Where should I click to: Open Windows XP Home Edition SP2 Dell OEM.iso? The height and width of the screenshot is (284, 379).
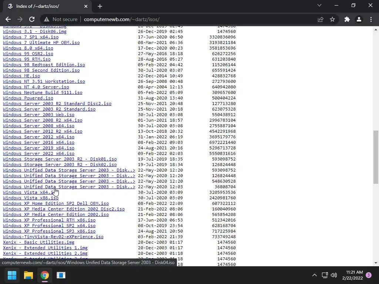[x=56, y=204]
